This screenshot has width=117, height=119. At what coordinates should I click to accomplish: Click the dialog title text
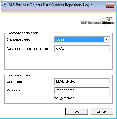tap(50, 5)
